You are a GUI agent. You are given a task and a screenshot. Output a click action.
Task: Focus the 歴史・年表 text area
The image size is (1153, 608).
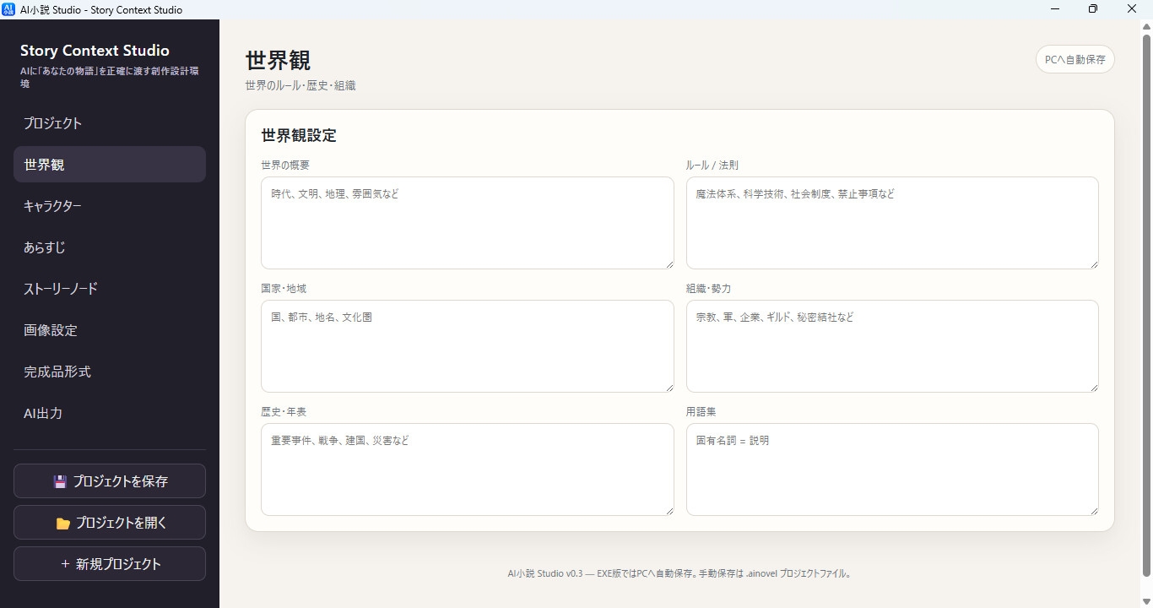coord(468,470)
